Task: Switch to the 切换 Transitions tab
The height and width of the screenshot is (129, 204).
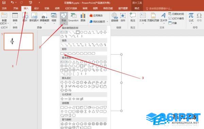Action: [x=47, y=8]
